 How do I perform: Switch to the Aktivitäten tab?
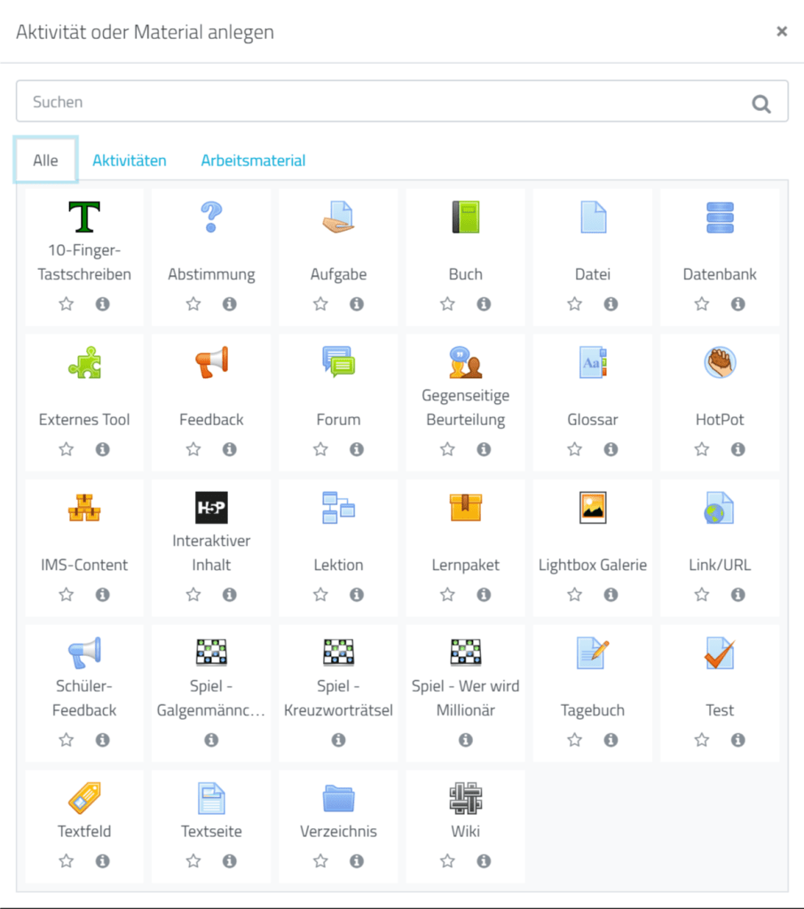point(130,161)
